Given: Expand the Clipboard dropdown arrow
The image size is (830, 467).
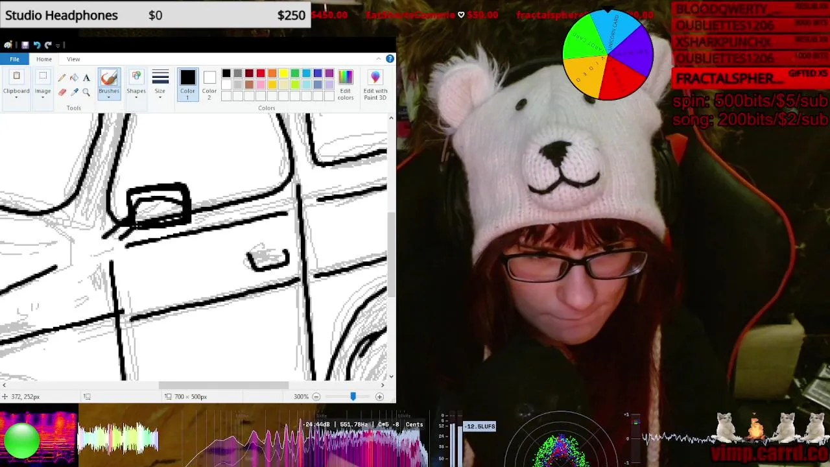Looking at the screenshot, I should pyautogui.click(x=16, y=97).
